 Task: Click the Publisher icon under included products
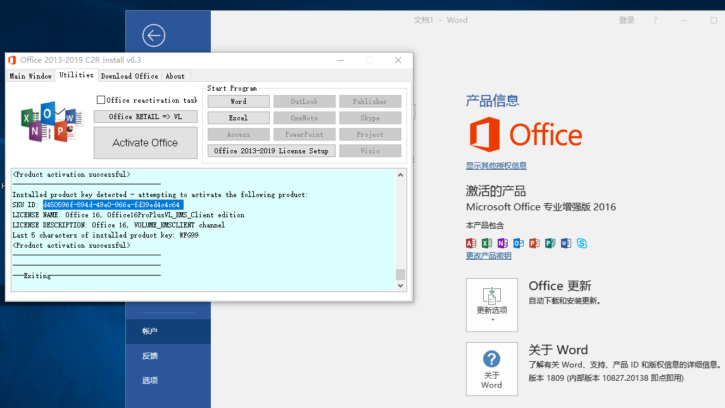coord(550,243)
